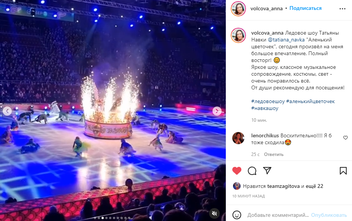Like lenorchikus comment with small heart
Image resolution: width=352 pixels, height=221 pixels.
pyautogui.click(x=346, y=138)
